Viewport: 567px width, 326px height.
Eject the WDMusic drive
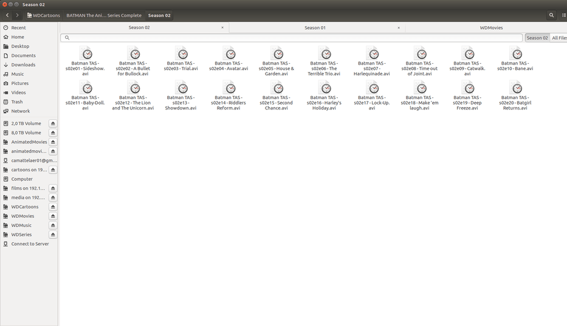pos(53,225)
